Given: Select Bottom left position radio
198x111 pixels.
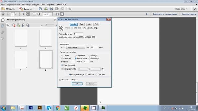Looking at the screenshot, I should pos(62,58).
